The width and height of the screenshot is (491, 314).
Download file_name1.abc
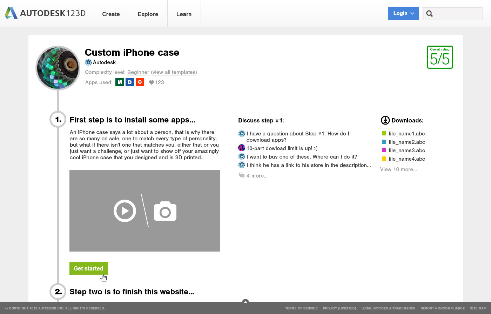point(406,134)
